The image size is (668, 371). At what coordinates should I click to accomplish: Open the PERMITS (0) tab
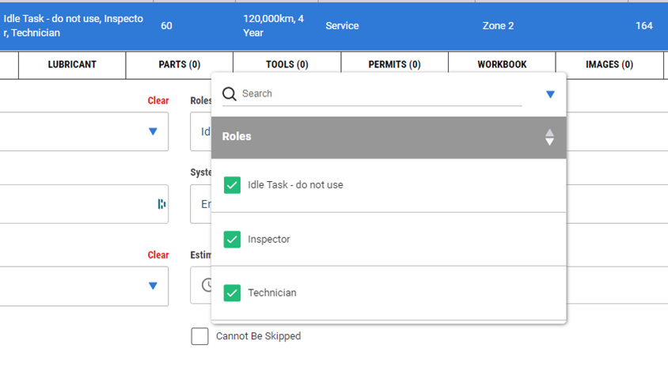coord(394,65)
